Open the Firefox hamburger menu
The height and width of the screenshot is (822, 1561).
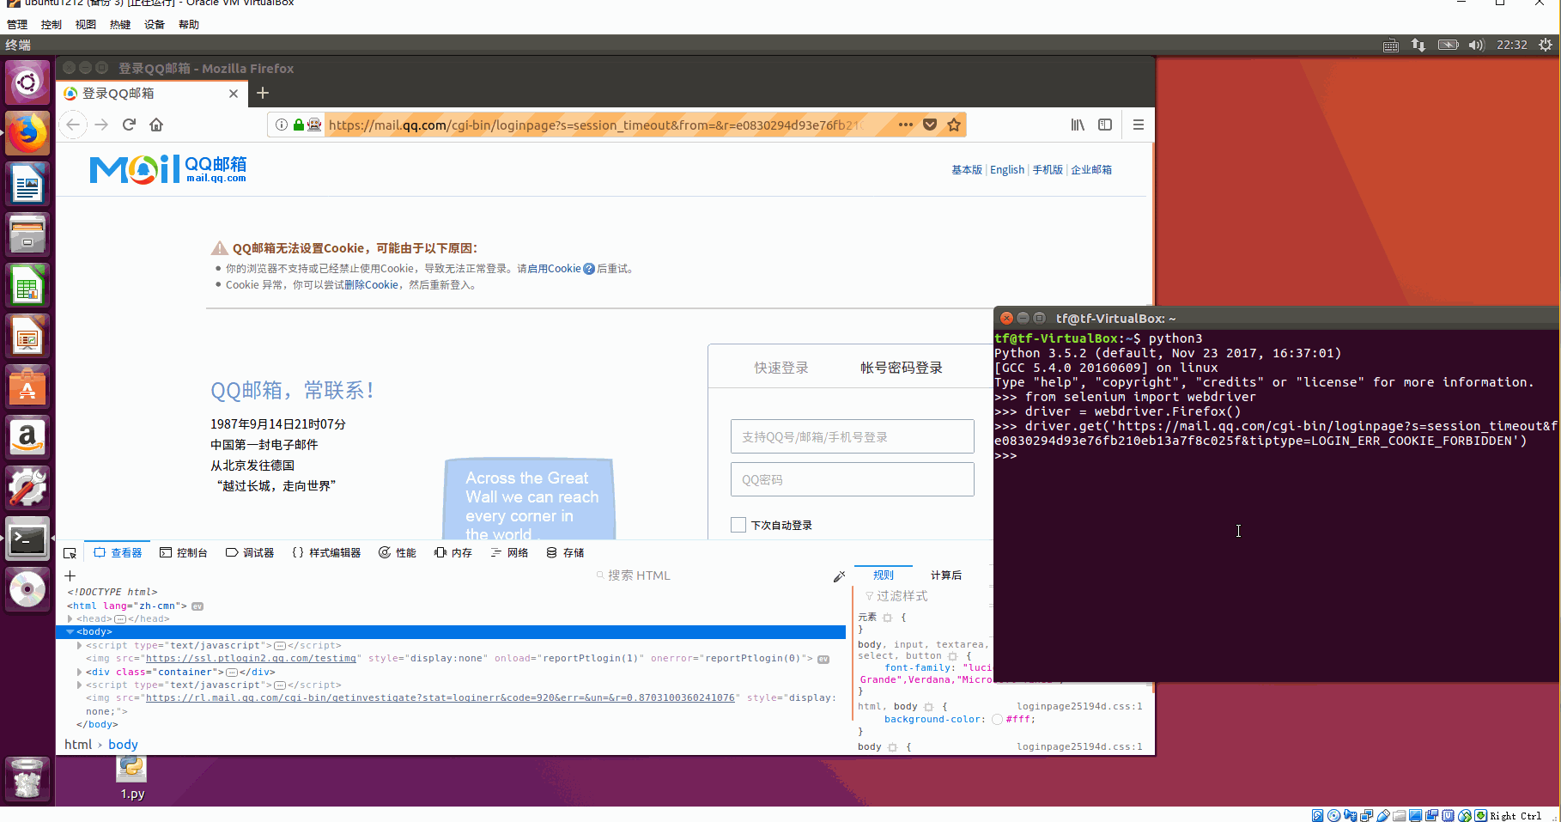point(1139,125)
